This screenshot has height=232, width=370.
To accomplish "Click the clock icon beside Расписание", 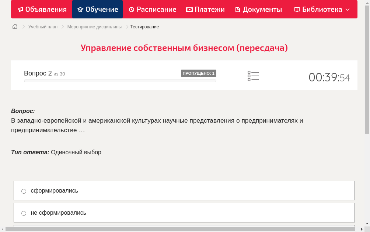I will pos(131,9).
